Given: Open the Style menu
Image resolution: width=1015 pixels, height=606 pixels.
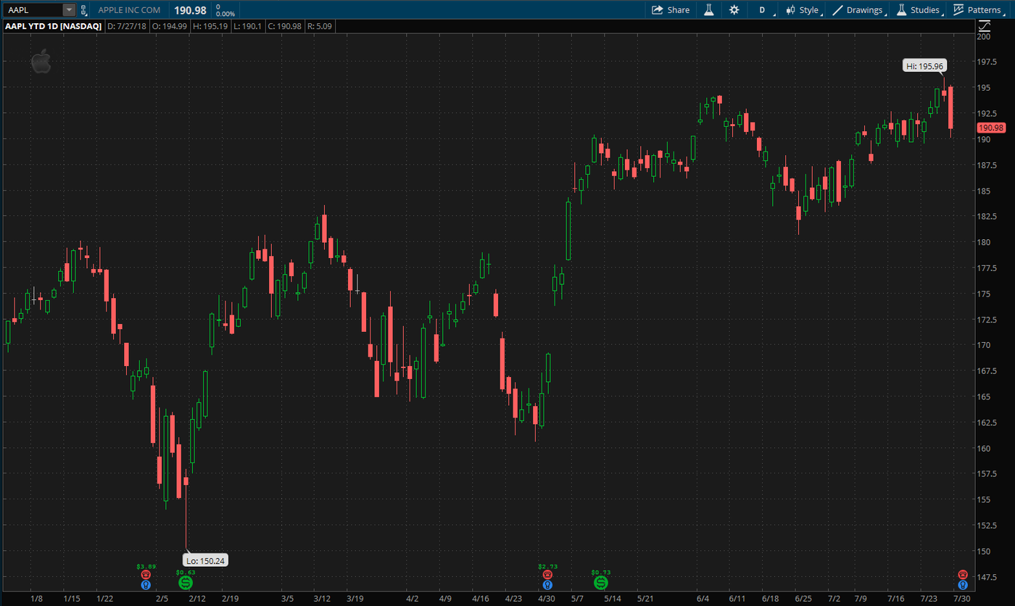Looking at the screenshot, I should (x=803, y=10).
